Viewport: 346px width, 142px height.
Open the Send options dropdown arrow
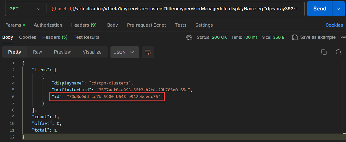tap(339, 9)
